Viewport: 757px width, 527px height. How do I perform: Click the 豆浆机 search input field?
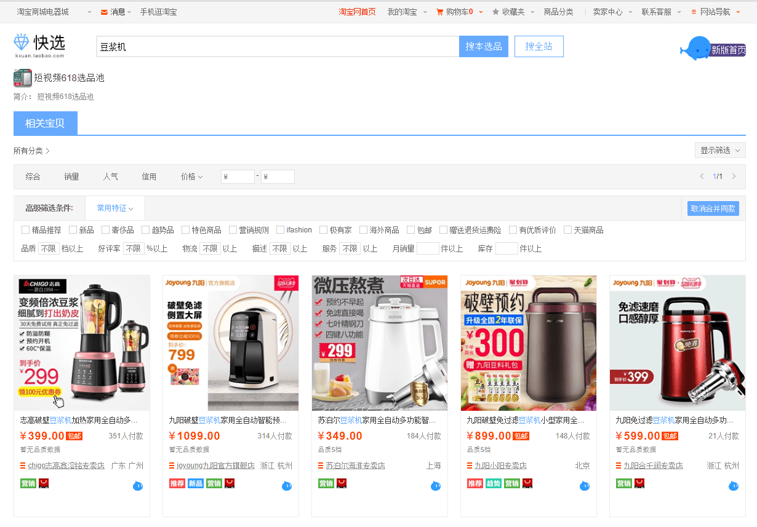(278, 47)
